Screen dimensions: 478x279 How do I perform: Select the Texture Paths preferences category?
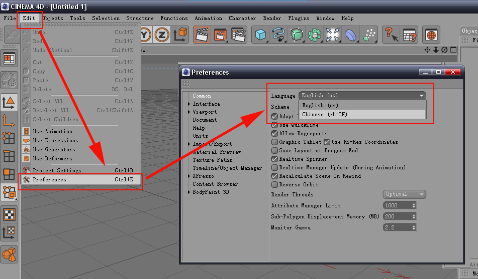[x=212, y=160]
